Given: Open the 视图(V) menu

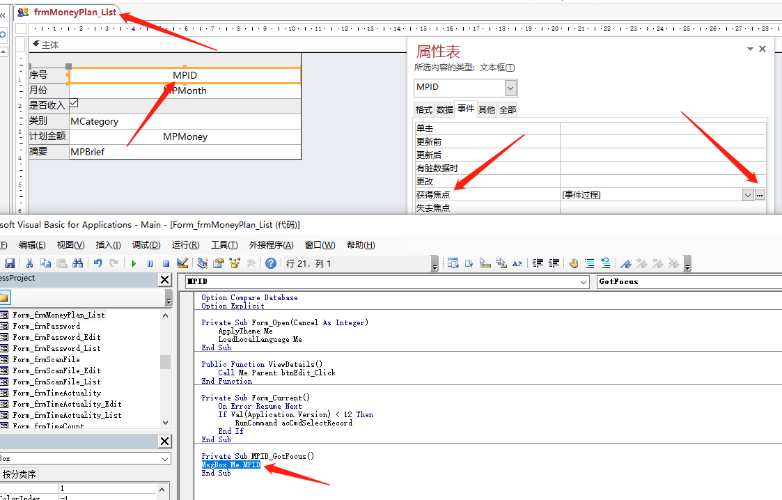Looking at the screenshot, I should click(x=70, y=244).
